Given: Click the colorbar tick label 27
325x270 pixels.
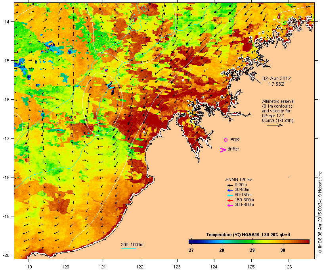Looking at the screenshot, I should pyautogui.click(x=191, y=250).
